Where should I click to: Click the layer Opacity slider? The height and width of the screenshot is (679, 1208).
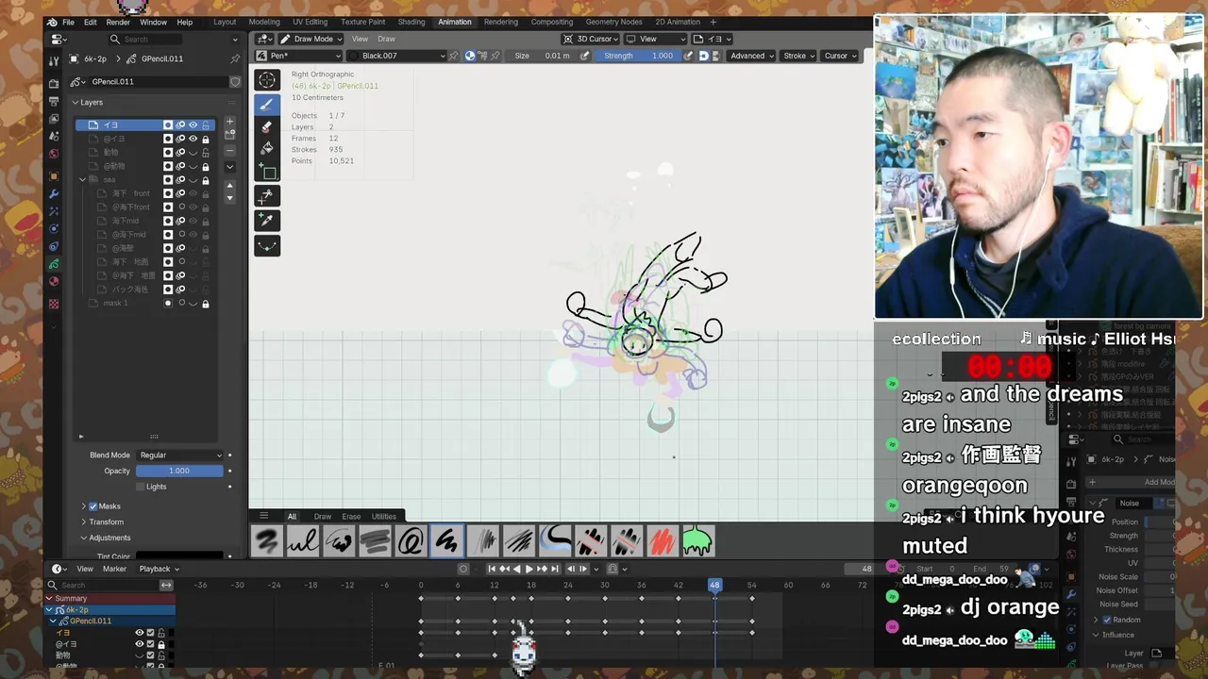179,471
